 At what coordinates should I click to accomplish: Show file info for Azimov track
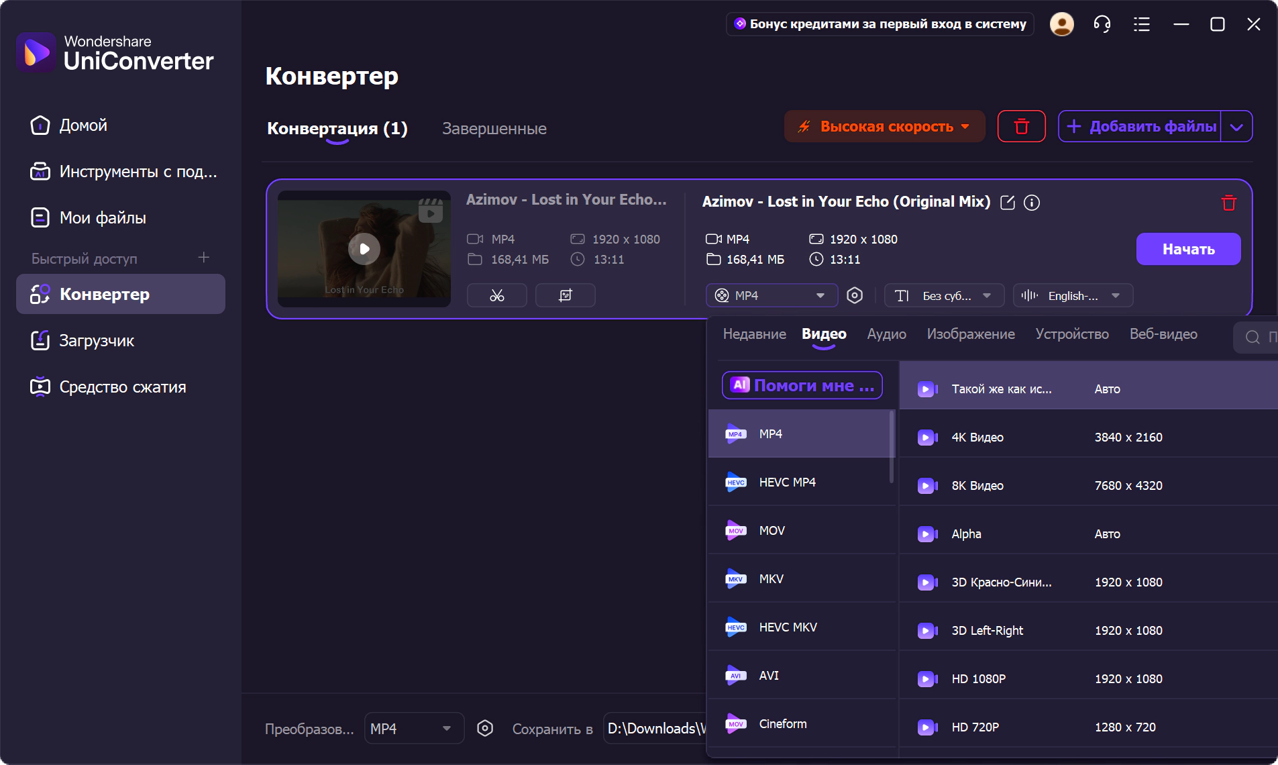[x=1032, y=202]
